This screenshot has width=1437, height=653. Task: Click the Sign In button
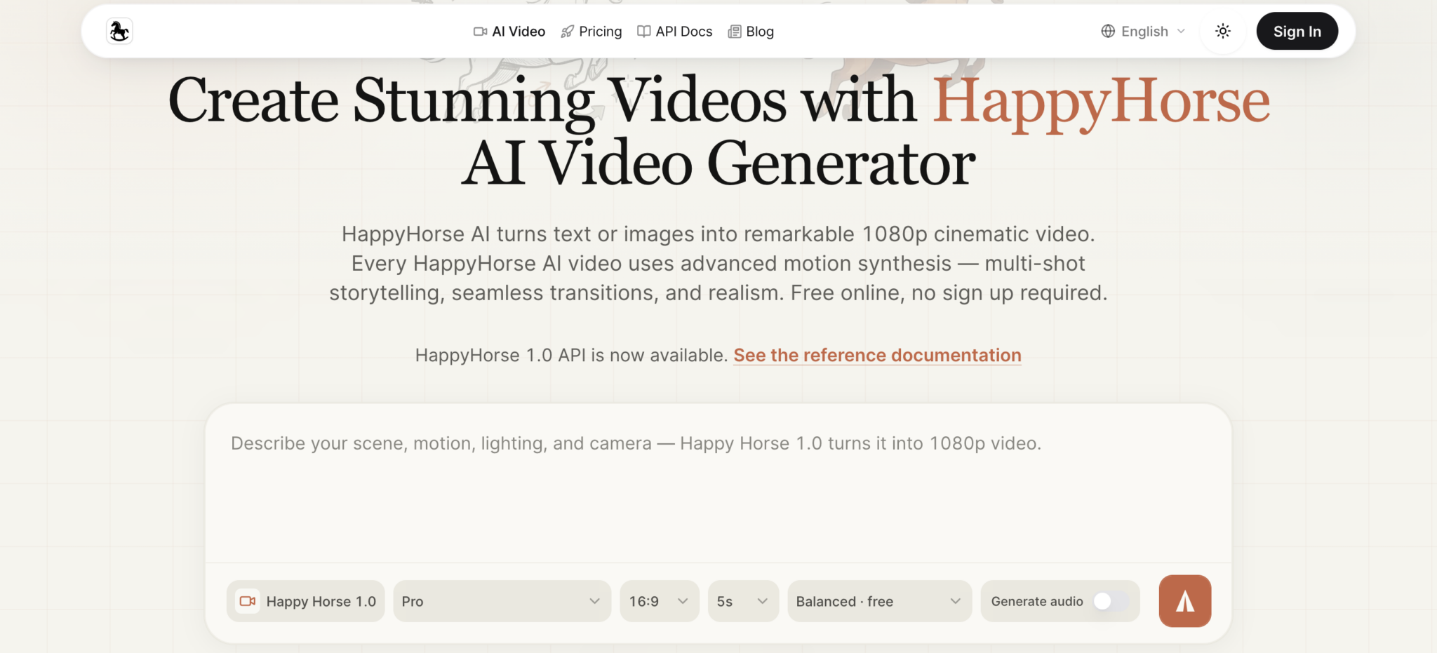click(1297, 32)
